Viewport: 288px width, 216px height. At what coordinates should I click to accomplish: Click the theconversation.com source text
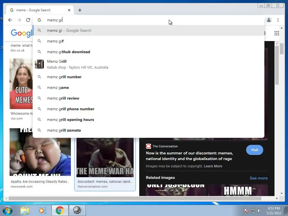click(93, 186)
